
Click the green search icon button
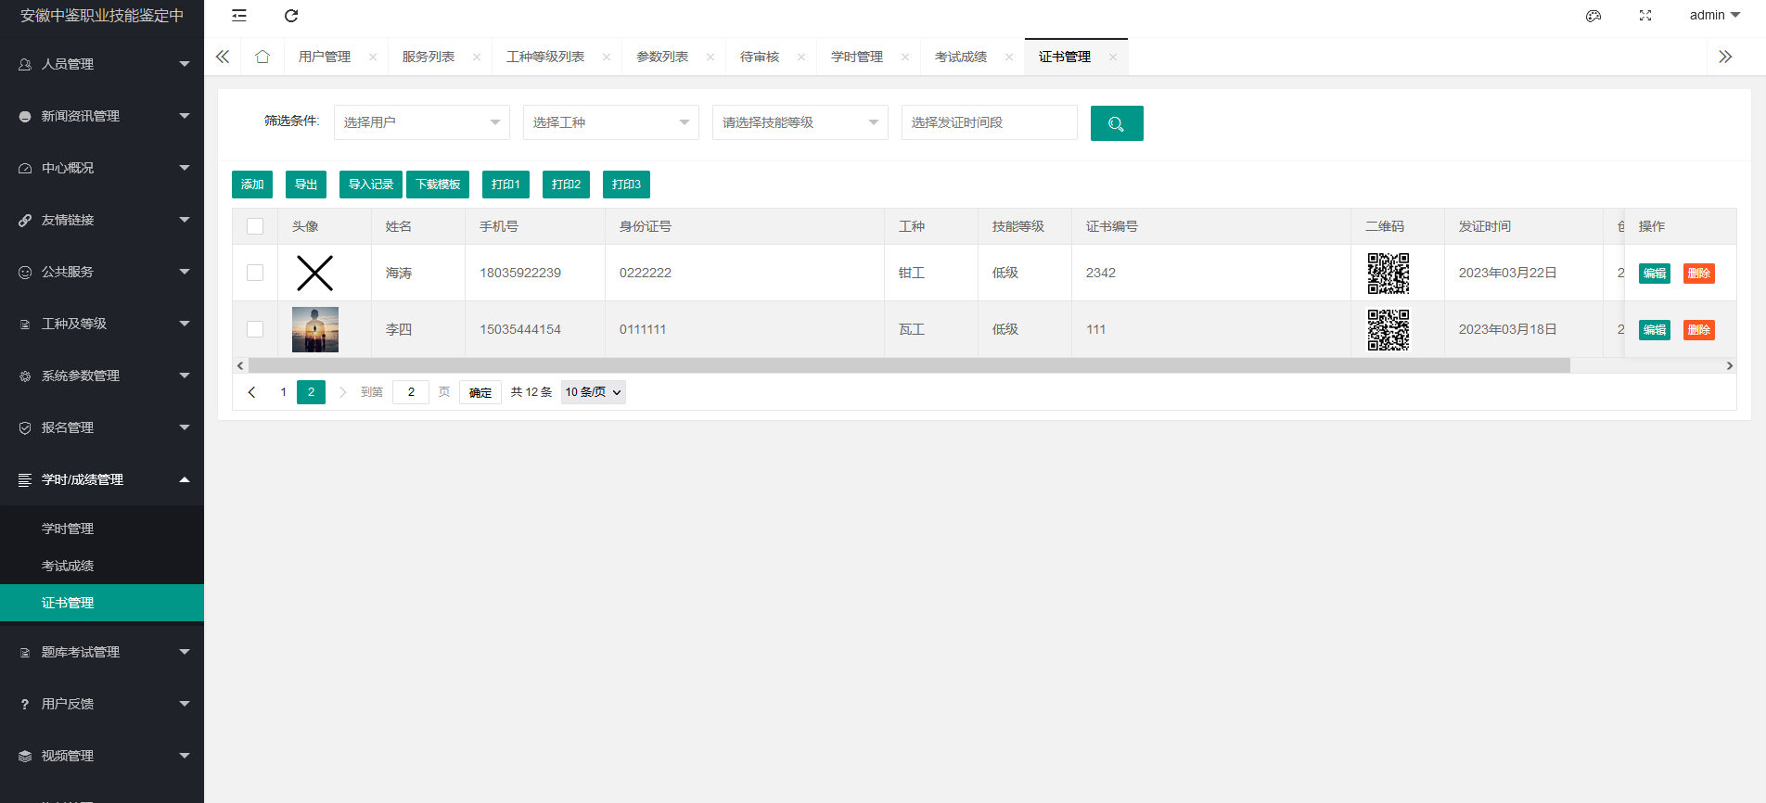coord(1117,123)
